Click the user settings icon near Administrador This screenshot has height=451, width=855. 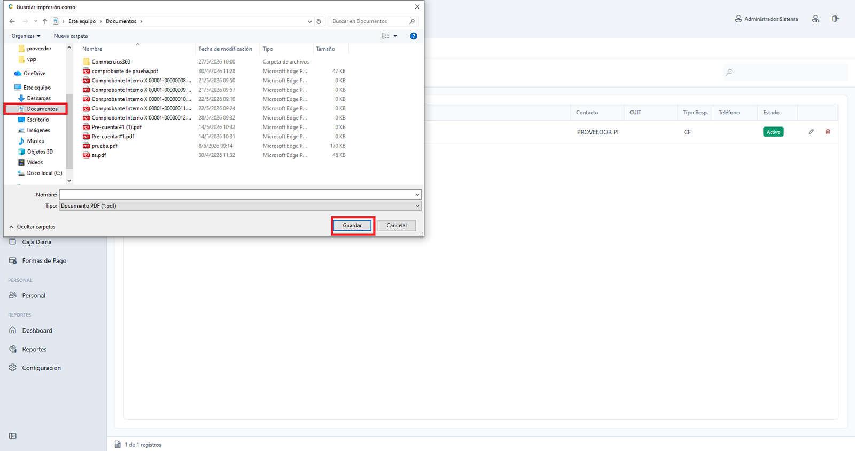(x=815, y=19)
